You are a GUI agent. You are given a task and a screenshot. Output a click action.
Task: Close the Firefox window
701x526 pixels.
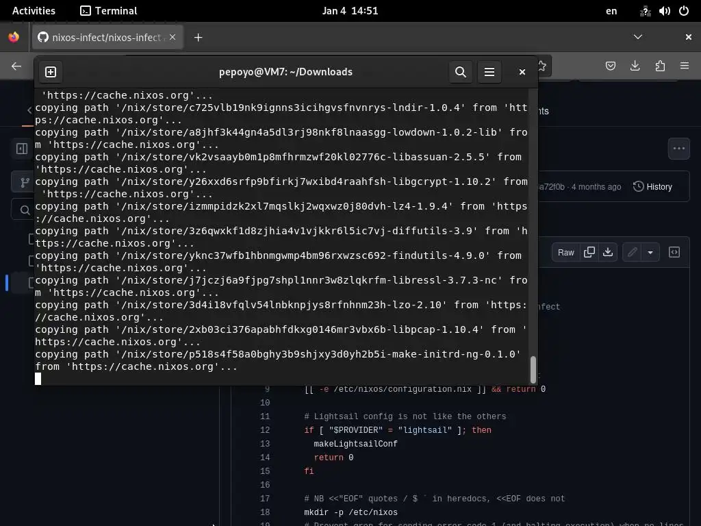689,37
